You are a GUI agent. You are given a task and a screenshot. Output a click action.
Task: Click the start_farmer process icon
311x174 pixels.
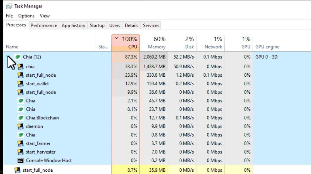20,143
